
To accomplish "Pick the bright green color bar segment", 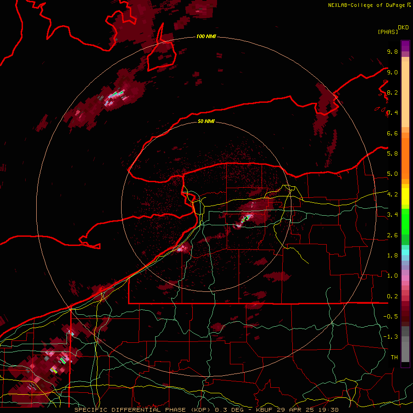I will click(405, 221).
